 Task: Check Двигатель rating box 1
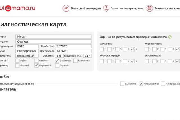102,49
